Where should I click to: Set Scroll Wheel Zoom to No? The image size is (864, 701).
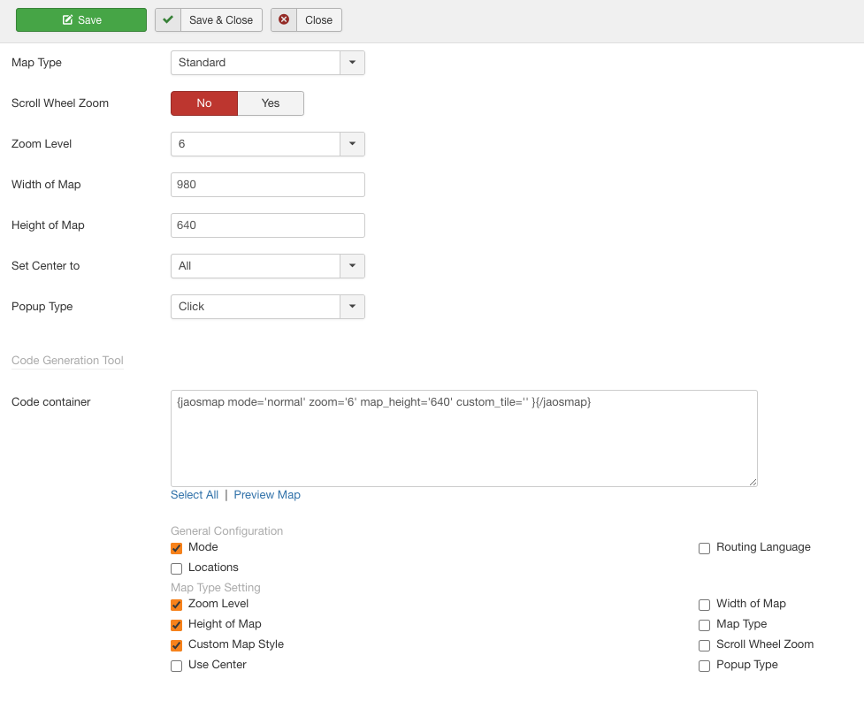(x=204, y=103)
